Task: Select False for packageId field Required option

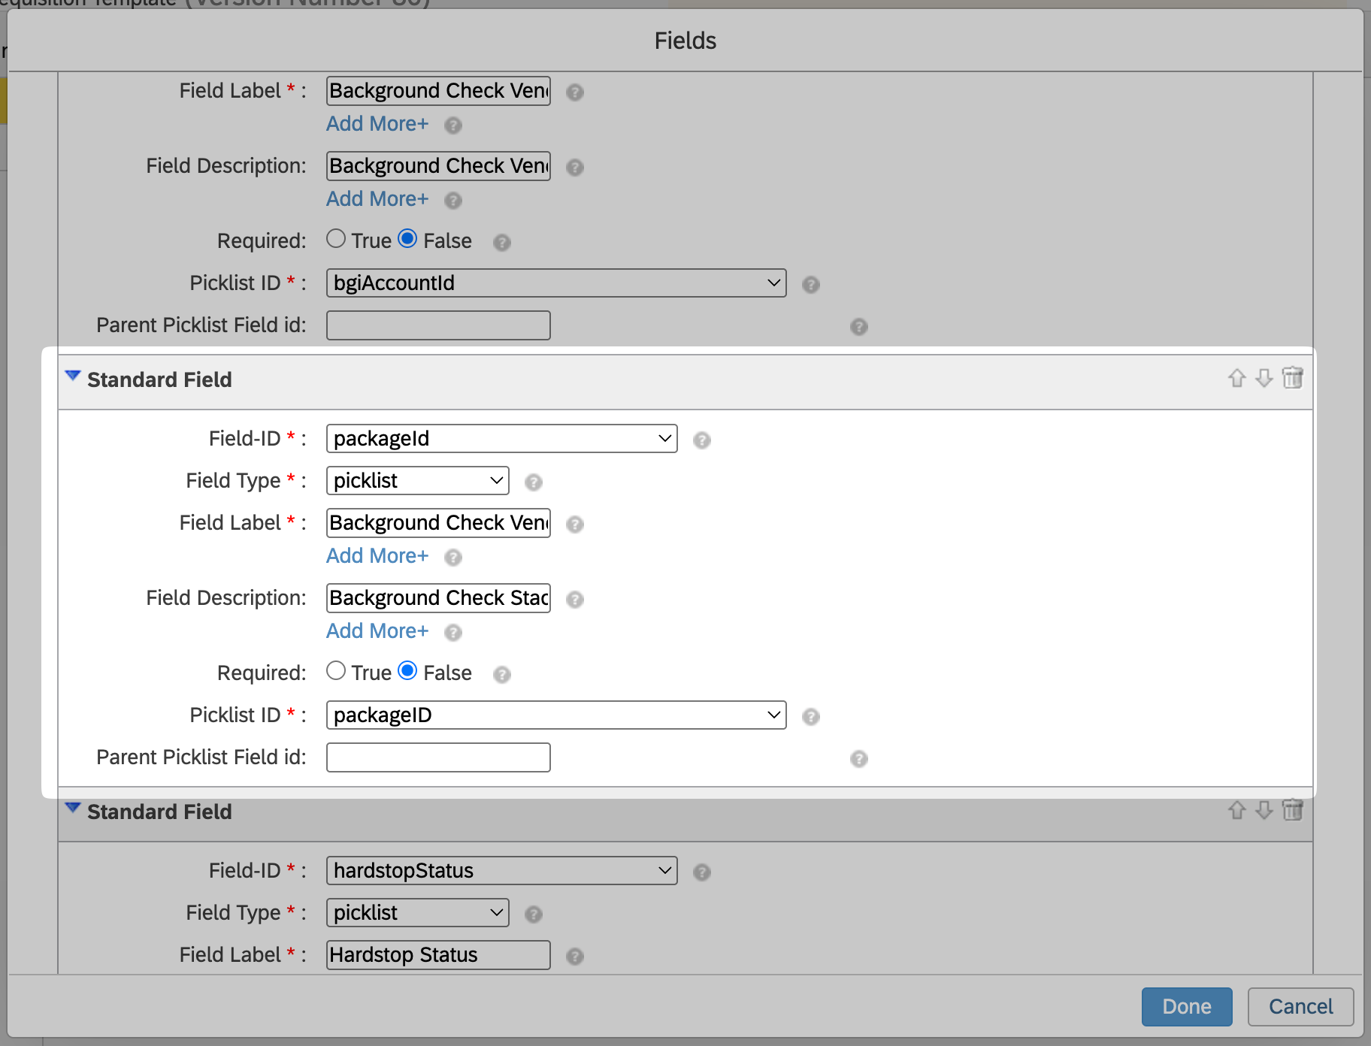Action: click(x=407, y=671)
